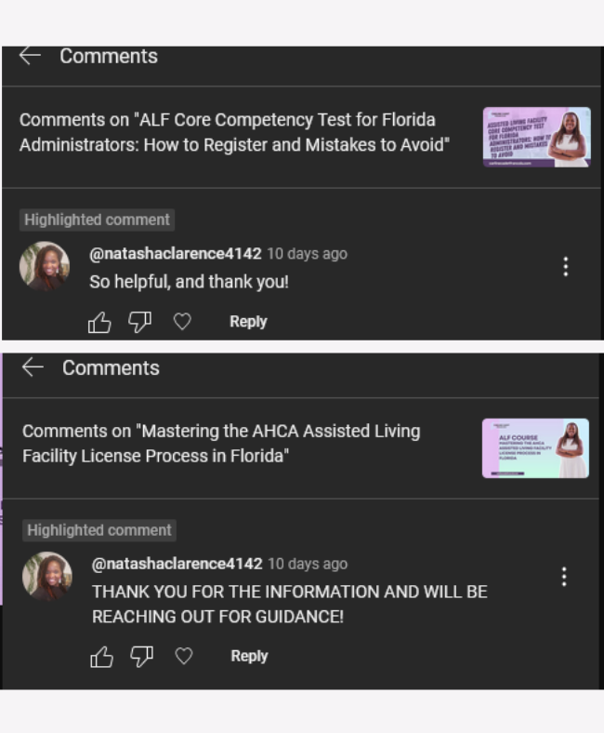Reply to the "So helpful, and thank you!" comment
Screen dimensions: 604x733
click(248, 322)
